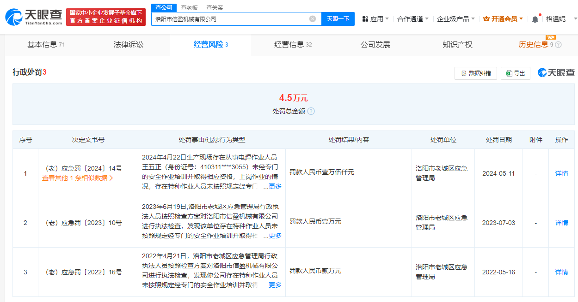Click the date 2023-07-03
The image size is (578, 302).
pos(498,223)
